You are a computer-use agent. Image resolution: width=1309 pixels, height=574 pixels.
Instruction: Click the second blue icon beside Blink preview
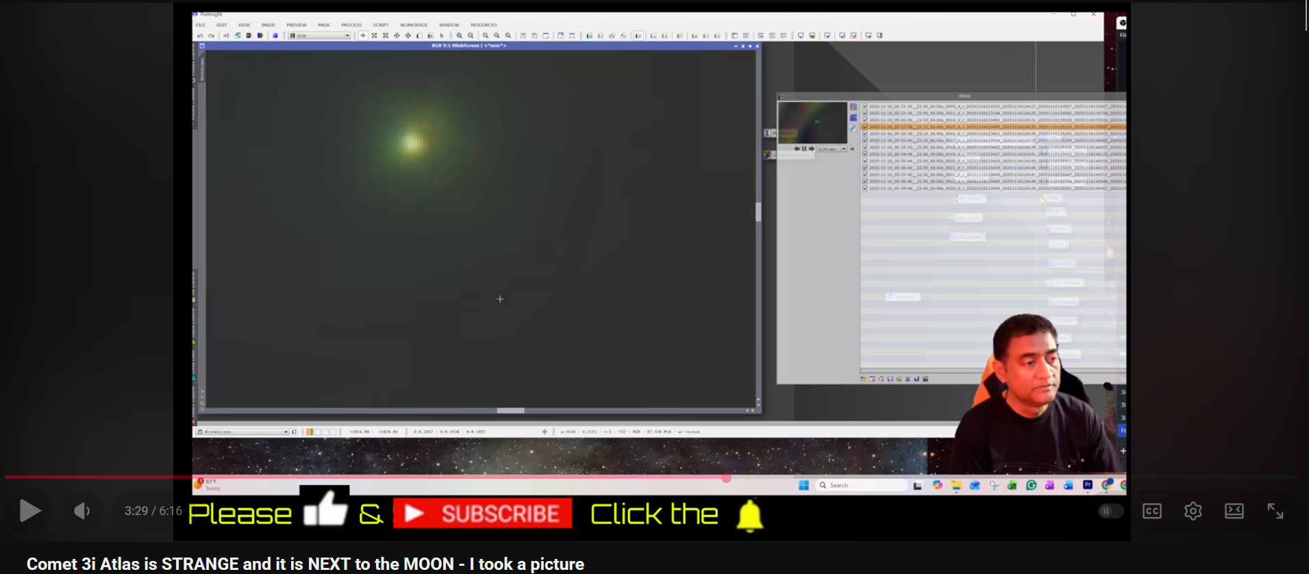click(x=853, y=118)
